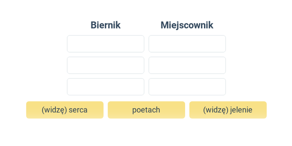The image size is (292, 146).
Task: Click the third empty slot under Miejscownik
Action: point(187,87)
